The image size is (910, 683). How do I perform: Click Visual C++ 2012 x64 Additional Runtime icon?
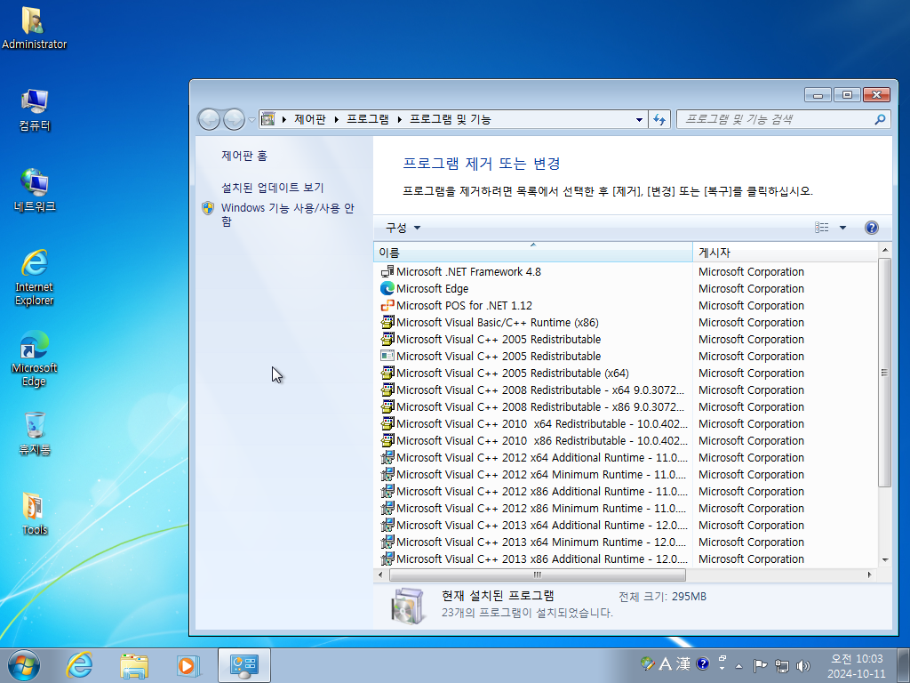point(387,458)
